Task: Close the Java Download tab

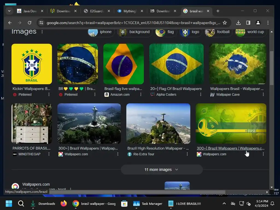Action: click(42, 11)
